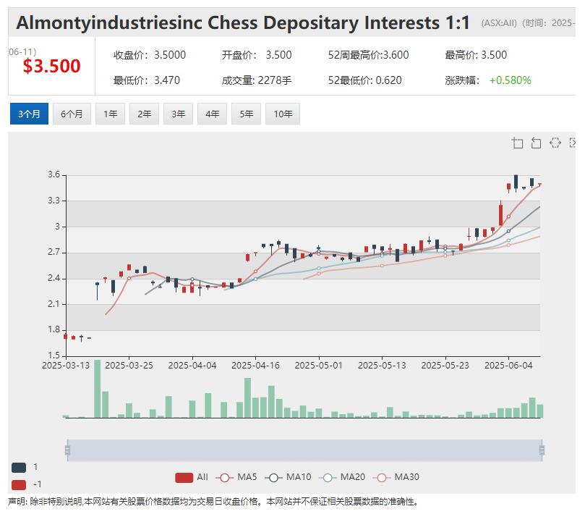Show the 3年 price history
This screenshot has height=522, width=585.
pos(179,114)
